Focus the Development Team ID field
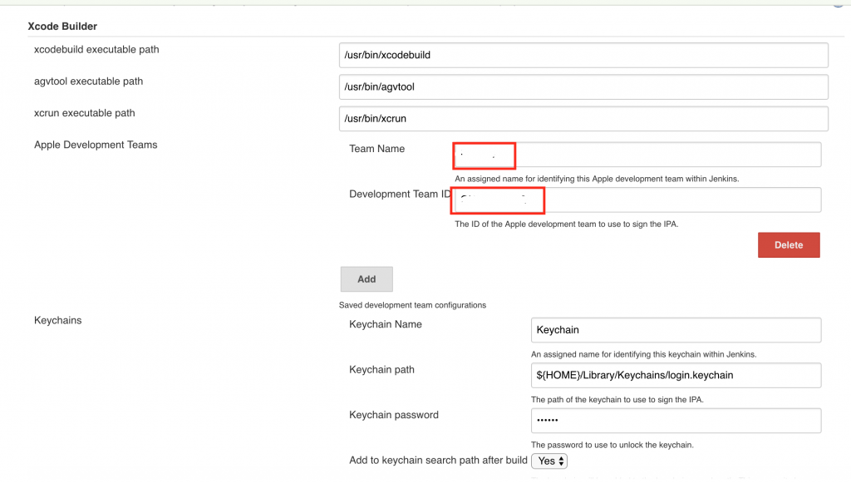851x483 pixels. (x=637, y=200)
